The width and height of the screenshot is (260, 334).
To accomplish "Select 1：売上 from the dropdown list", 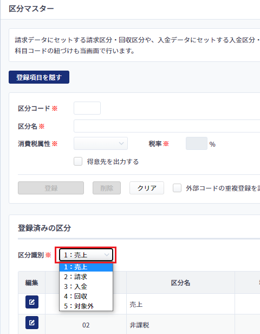I will [x=86, y=267].
